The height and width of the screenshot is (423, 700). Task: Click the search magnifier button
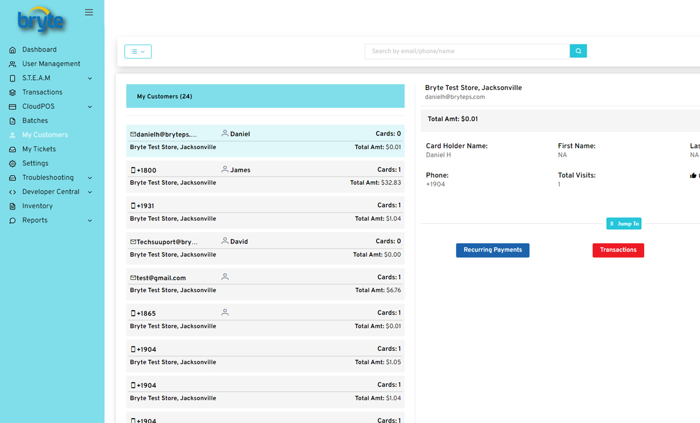578,51
